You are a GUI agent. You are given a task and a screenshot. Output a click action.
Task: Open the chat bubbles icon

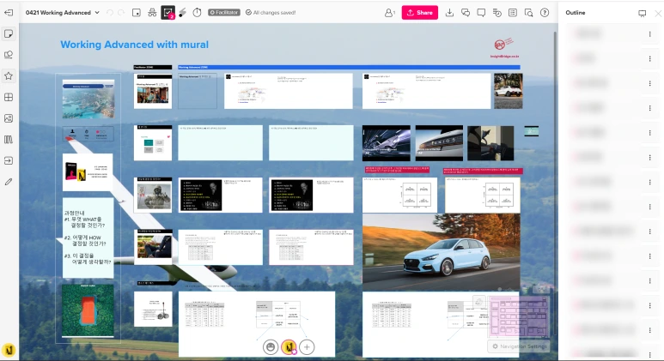click(466, 13)
